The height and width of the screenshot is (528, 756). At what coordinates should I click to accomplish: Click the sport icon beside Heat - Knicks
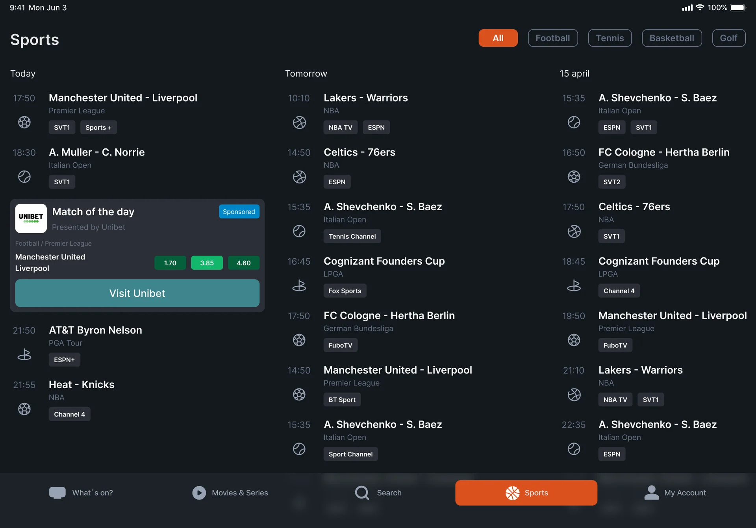pos(24,409)
